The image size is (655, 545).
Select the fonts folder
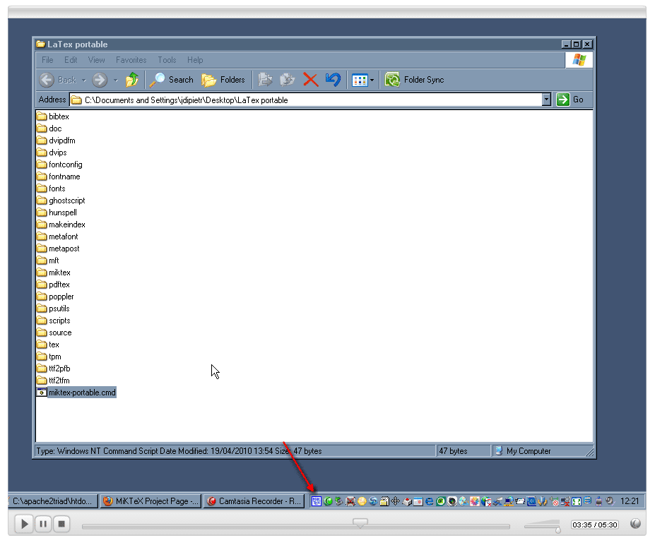coord(51,188)
